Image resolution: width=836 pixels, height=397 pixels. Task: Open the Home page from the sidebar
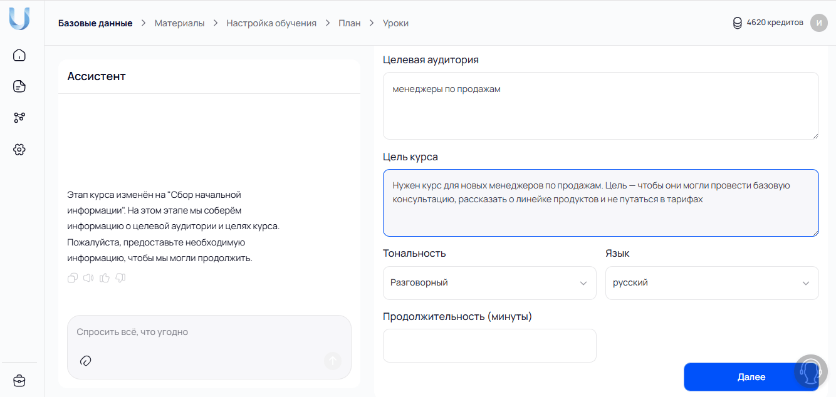coord(19,55)
